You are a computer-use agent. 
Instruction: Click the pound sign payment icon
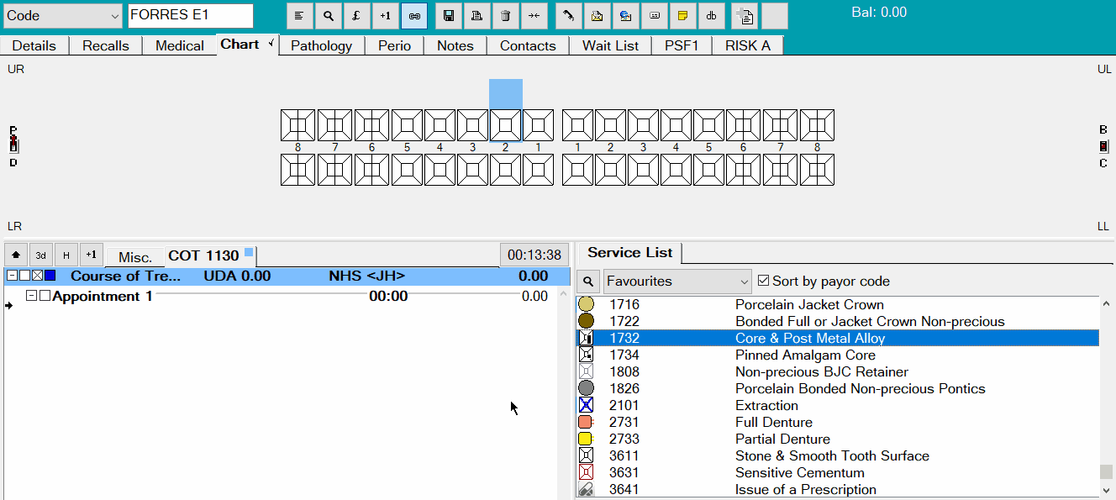[356, 16]
